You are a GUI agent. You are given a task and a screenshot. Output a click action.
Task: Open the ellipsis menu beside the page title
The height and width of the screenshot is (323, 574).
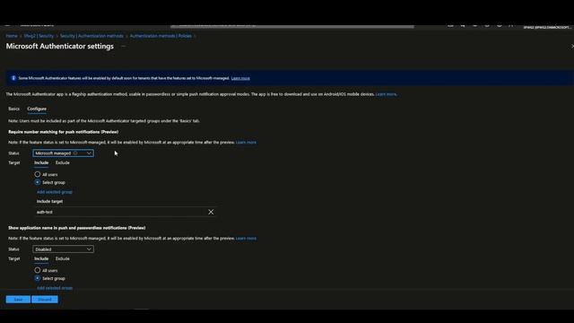tap(124, 46)
